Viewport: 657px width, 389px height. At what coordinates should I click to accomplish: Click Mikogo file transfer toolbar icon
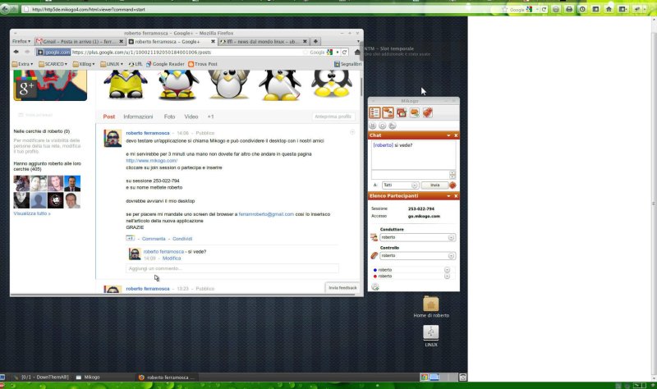click(415, 112)
